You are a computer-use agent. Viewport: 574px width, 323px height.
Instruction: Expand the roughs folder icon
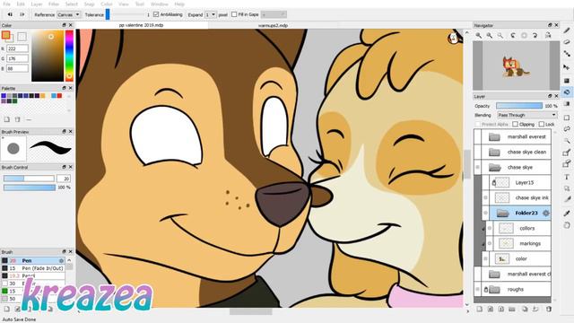pos(494,289)
